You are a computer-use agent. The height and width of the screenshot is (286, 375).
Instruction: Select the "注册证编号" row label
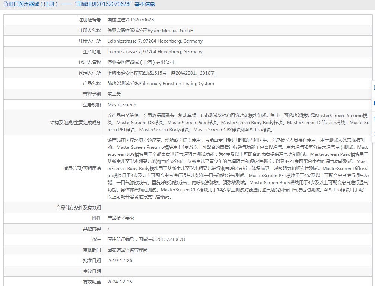(x=90, y=20)
